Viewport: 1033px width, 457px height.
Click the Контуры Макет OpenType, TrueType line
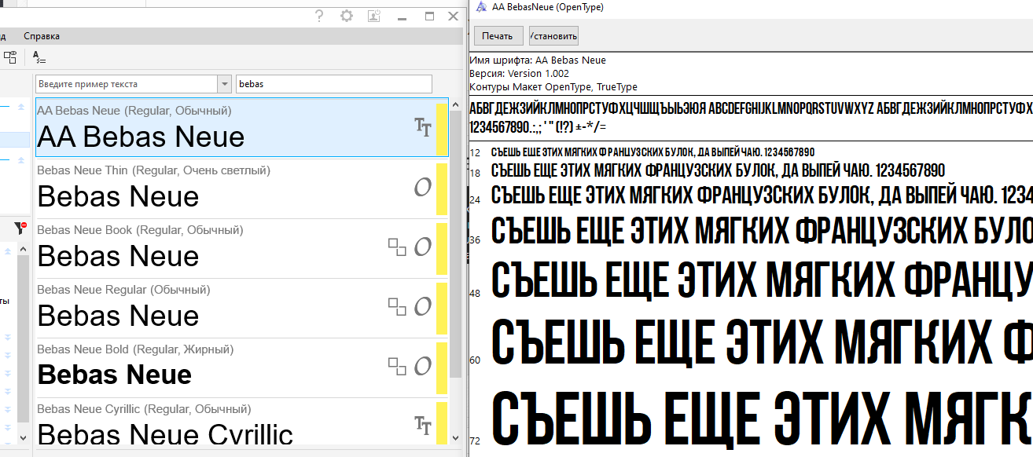(553, 87)
